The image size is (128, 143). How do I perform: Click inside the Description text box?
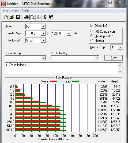click(62, 68)
